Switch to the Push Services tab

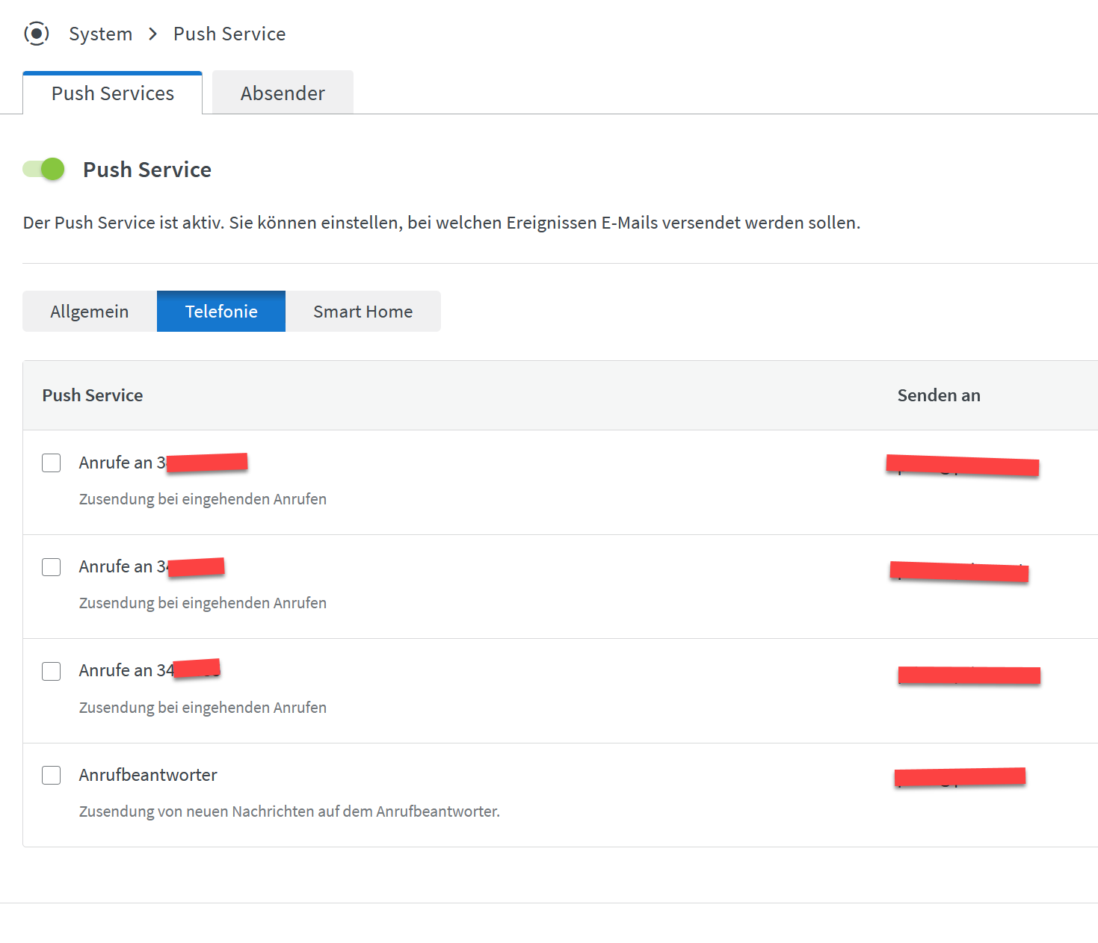[113, 93]
